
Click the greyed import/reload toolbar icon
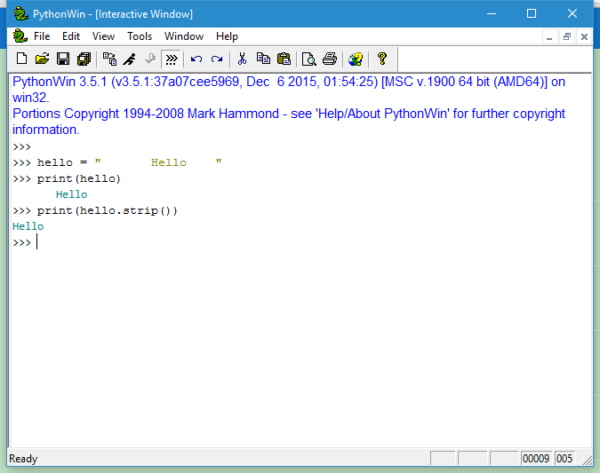150,59
